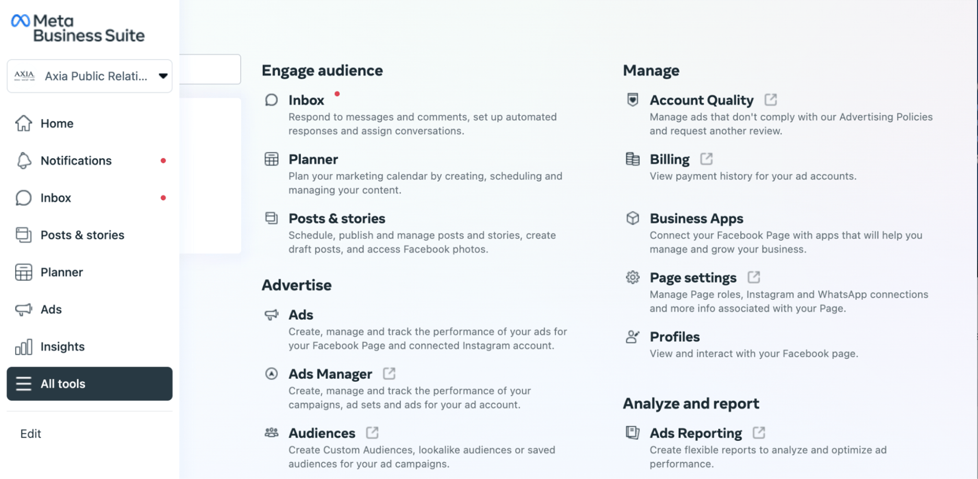Image resolution: width=978 pixels, height=479 pixels.
Task: Open Page settings from Manage section
Action: coord(693,277)
